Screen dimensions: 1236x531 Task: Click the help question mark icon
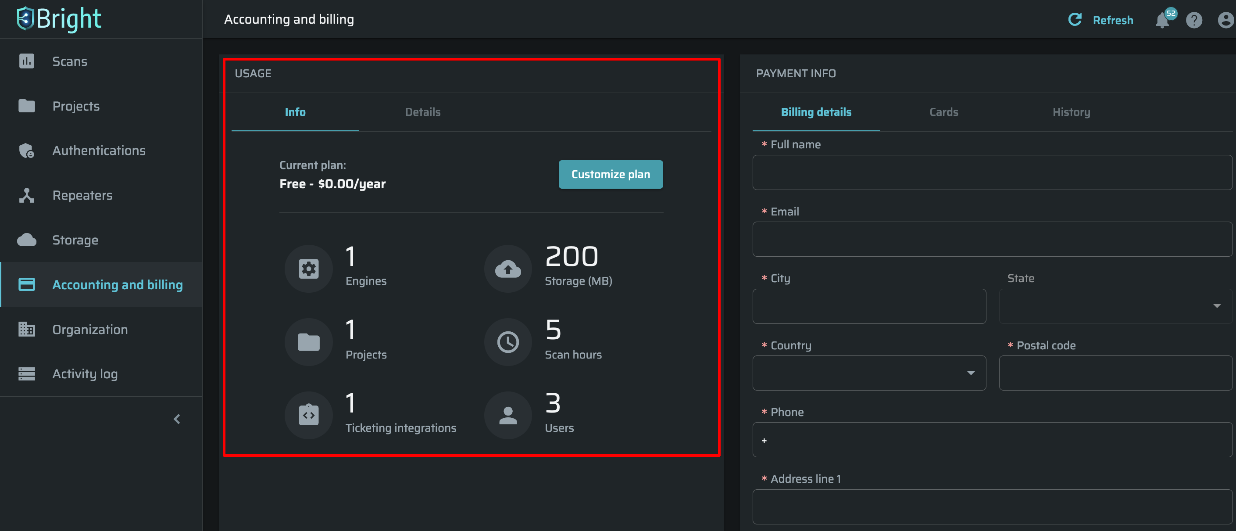[x=1194, y=20]
